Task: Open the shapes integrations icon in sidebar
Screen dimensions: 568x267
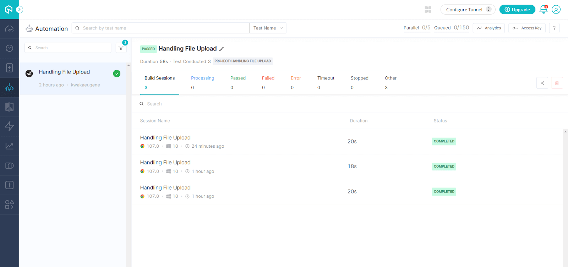Action: point(10,205)
